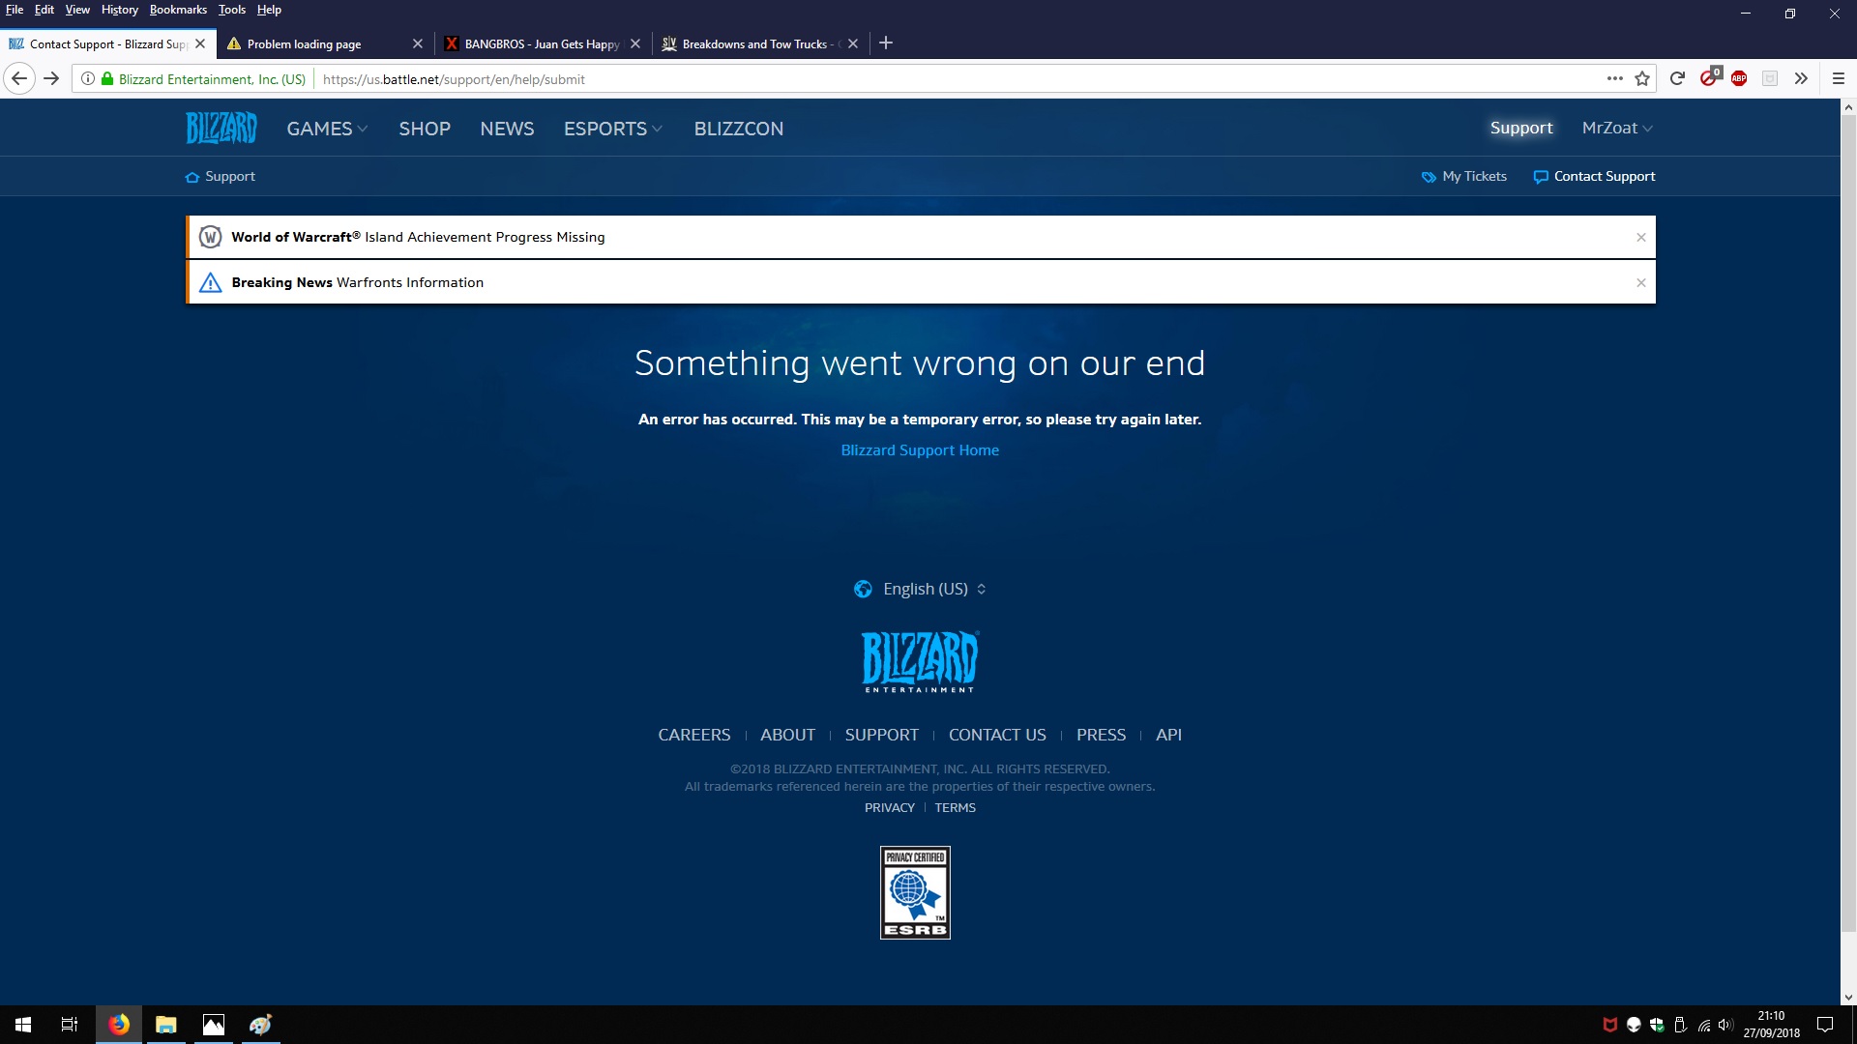
Task: Open the Paint app on the taskbar
Action: [x=260, y=1025]
